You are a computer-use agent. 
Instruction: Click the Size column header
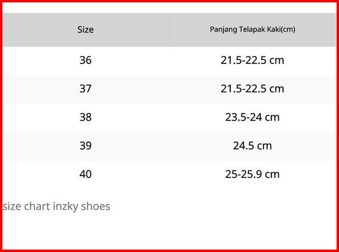coord(85,30)
